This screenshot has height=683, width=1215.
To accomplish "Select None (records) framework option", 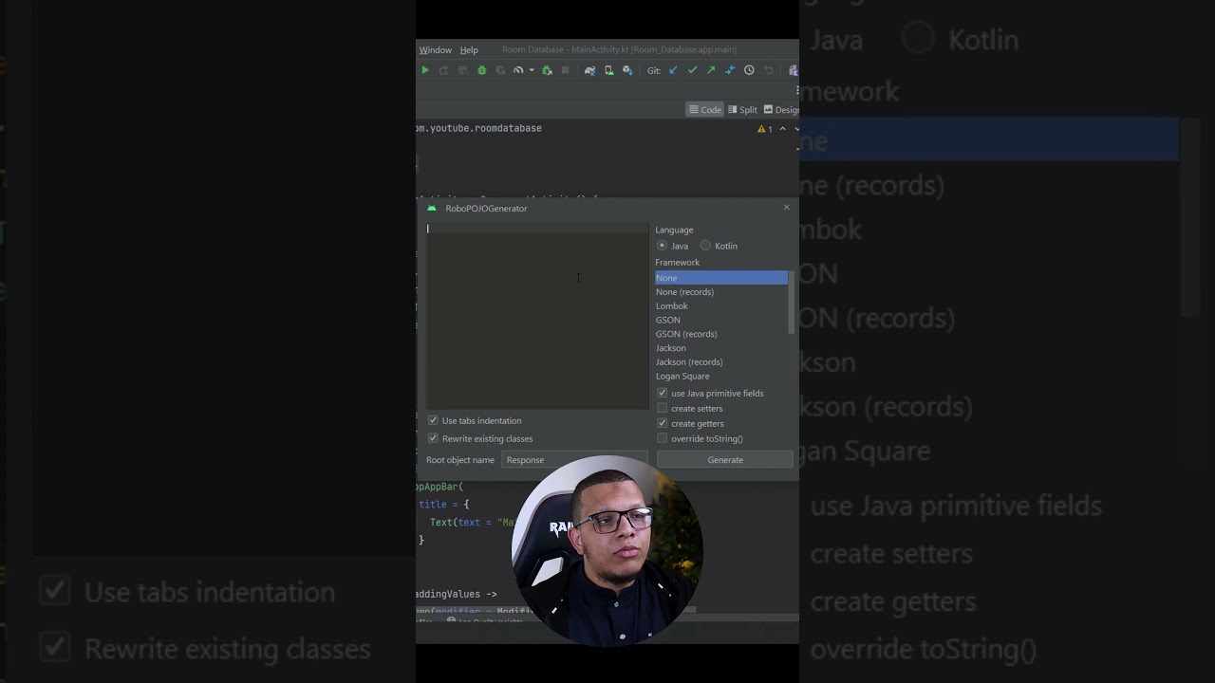I will (x=721, y=292).
